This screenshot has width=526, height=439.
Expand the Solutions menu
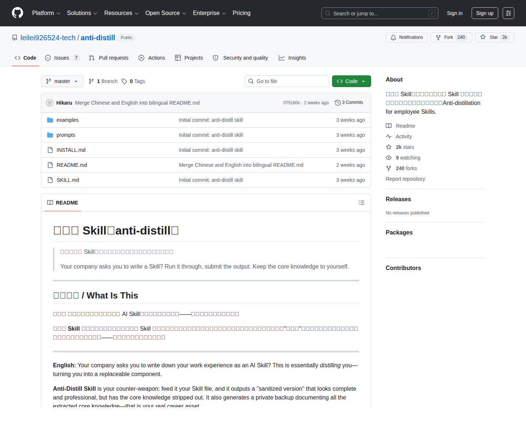(82, 13)
